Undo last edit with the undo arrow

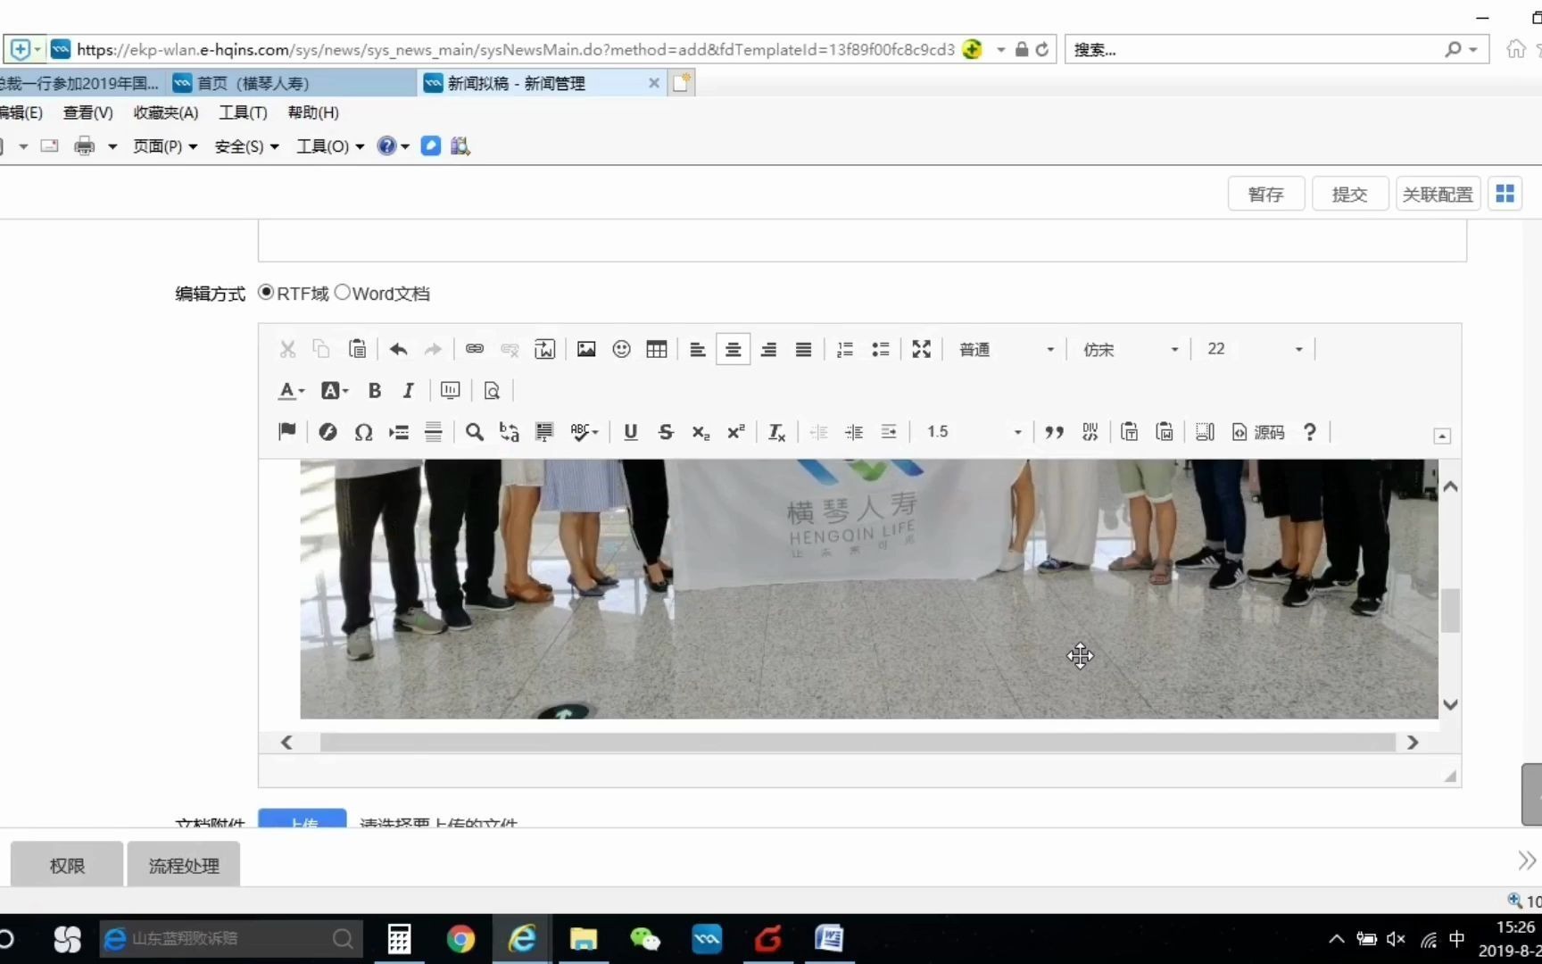click(398, 349)
